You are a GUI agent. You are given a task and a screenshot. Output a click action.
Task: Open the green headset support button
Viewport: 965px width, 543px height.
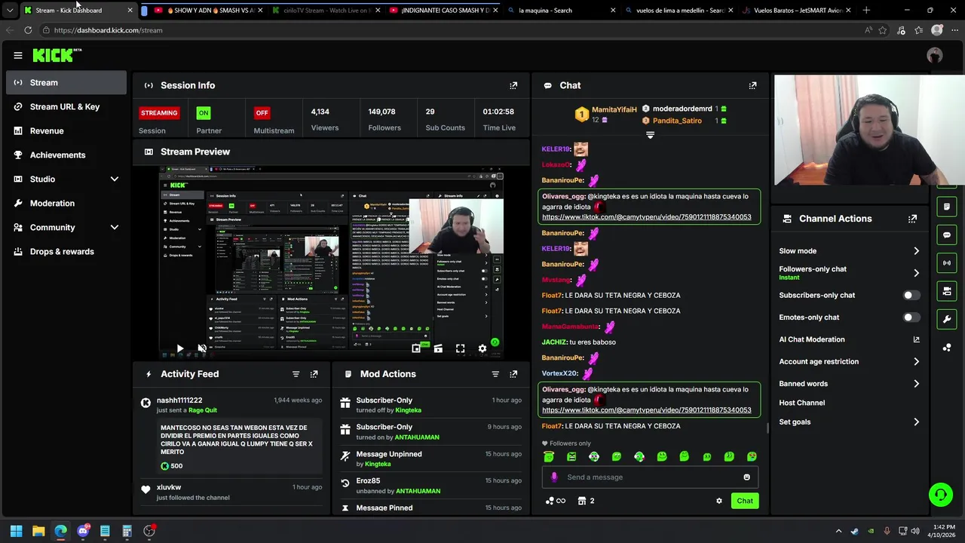coord(940,495)
